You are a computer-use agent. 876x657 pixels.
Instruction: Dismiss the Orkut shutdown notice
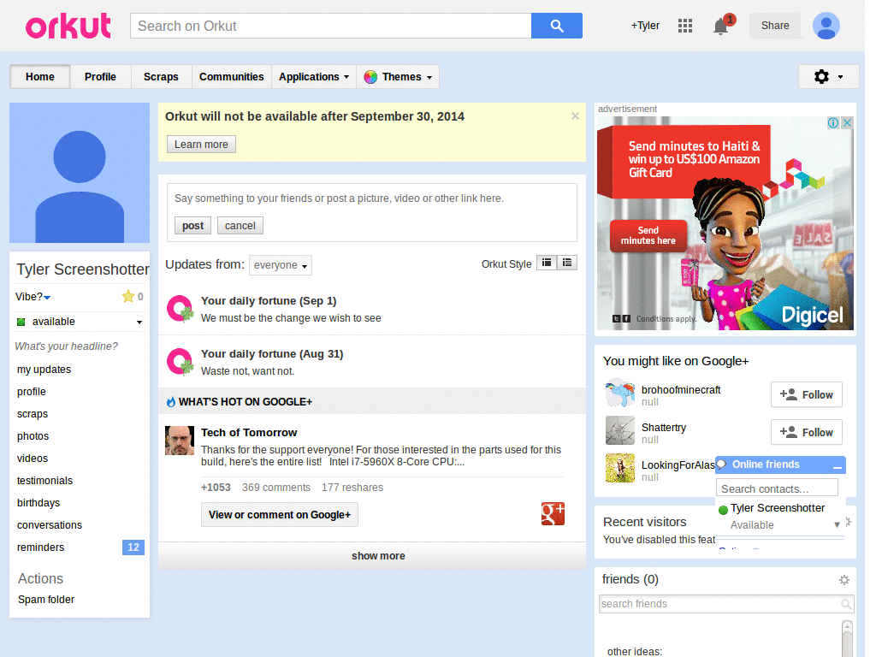[575, 116]
